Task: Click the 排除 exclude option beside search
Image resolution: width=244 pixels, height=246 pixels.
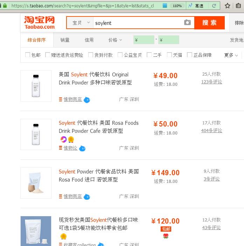Action: click(x=239, y=23)
